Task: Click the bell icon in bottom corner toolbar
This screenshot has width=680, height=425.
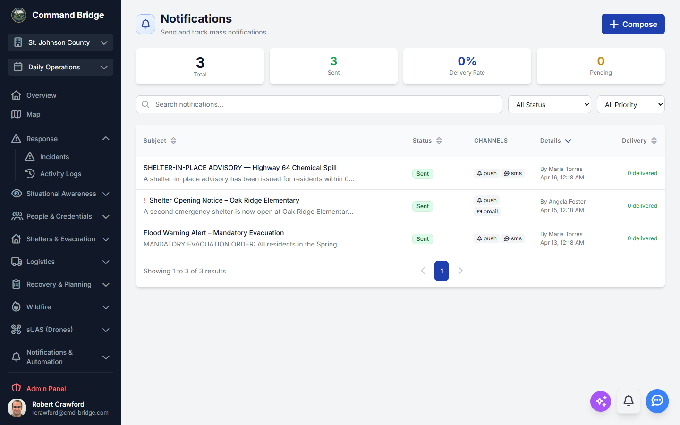Action: pyautogui.click(x=629, y=401)
